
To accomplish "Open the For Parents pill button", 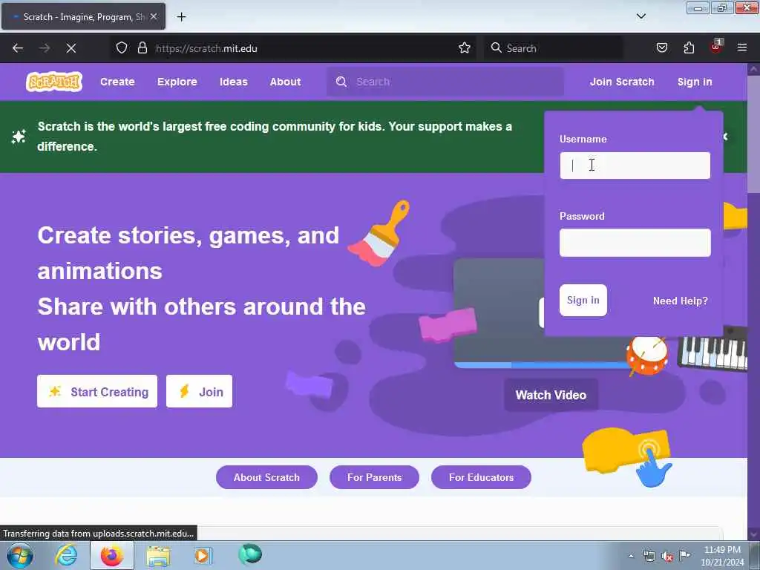I will pos(374,477).
